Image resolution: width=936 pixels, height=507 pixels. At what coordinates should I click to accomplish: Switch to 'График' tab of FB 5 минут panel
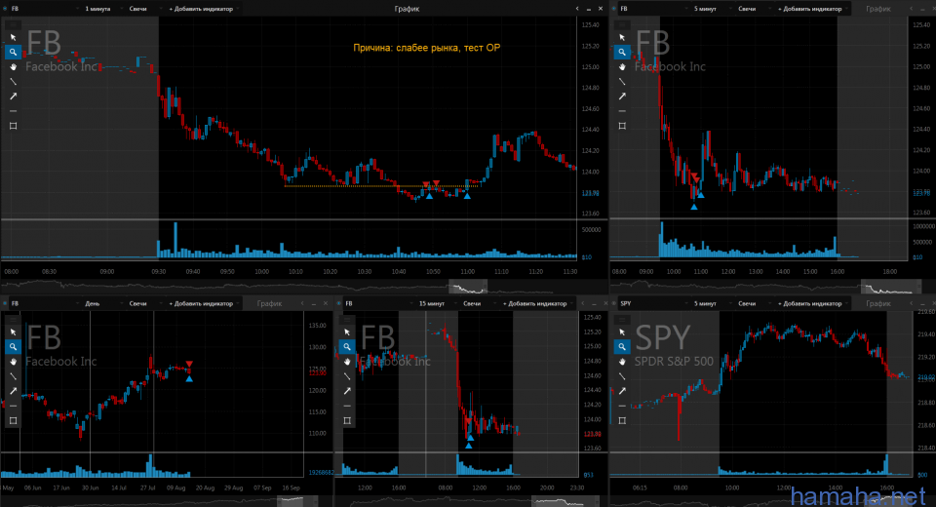pos(878,9)
